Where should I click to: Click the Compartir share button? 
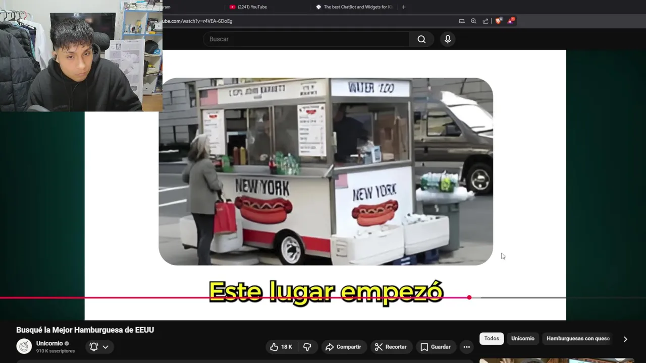(x=343, y=347)
